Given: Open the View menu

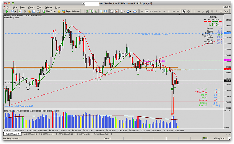Looking at the screenshot, I should (15, 7).
